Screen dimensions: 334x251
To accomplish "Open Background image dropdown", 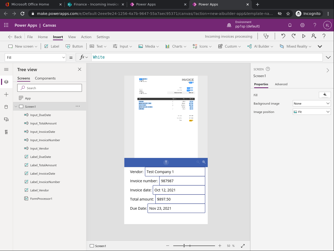I will [x=312, y=104].
